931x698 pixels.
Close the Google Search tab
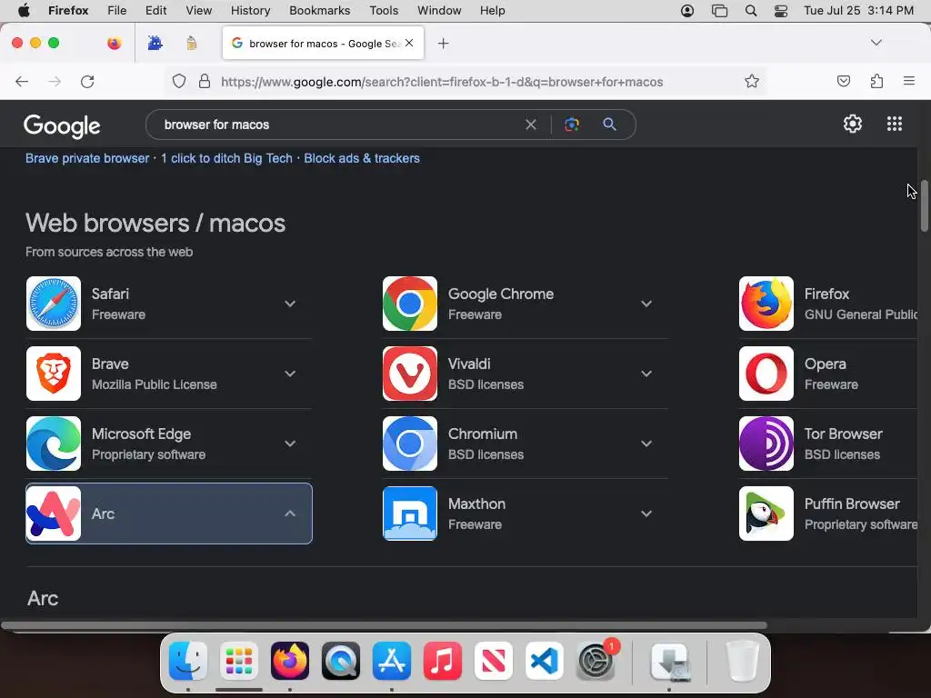(409, 43)
